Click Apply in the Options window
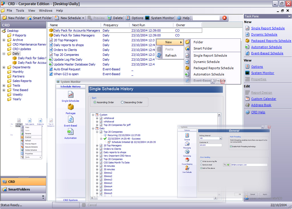 click(x=265, y=194)
